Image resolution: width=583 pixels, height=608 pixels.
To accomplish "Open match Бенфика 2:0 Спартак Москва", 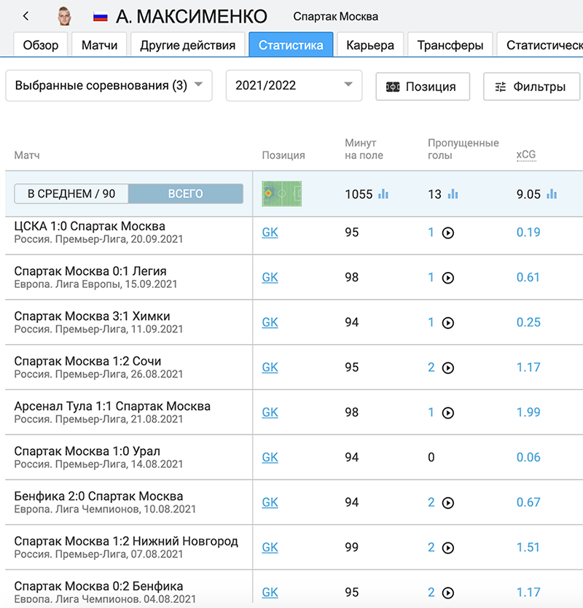I will pyautogui.click(x=98, y=496).
